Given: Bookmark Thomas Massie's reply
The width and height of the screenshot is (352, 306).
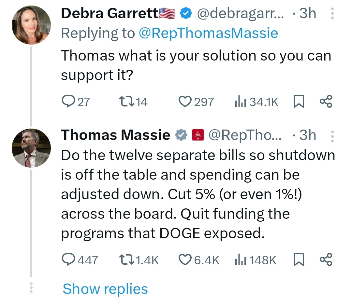Looking at the screenshot, I should pyautogui.click(x=299, y=259).
